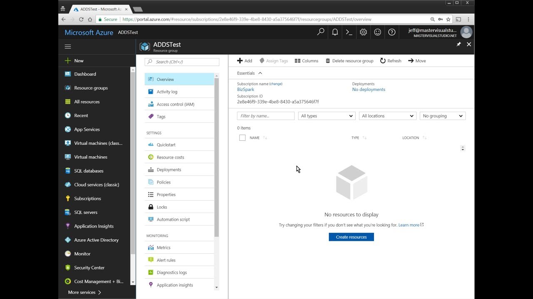Click Columns in the toolbar
This screenshot has height=299, width=533.
click(x=306, y=61)
